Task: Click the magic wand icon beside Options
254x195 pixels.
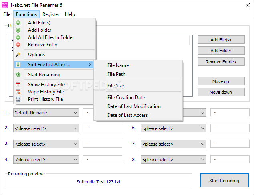Action: [x=18, y=55]
